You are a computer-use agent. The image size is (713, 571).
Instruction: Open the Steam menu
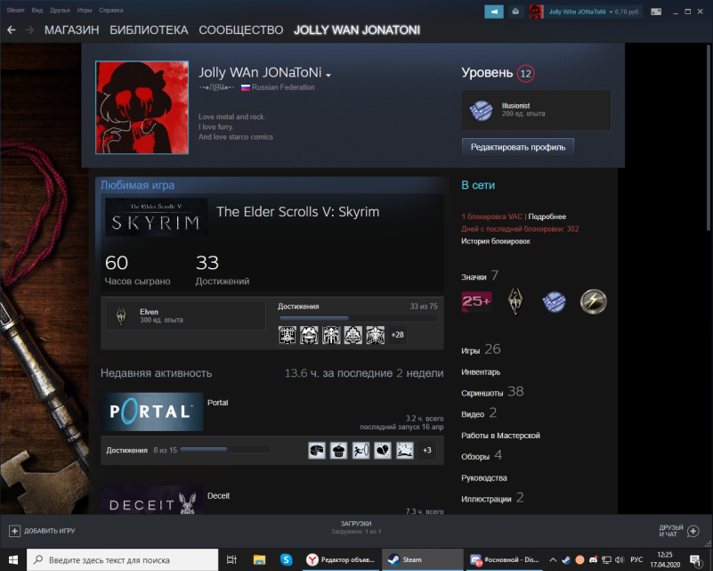click(15, 10)
